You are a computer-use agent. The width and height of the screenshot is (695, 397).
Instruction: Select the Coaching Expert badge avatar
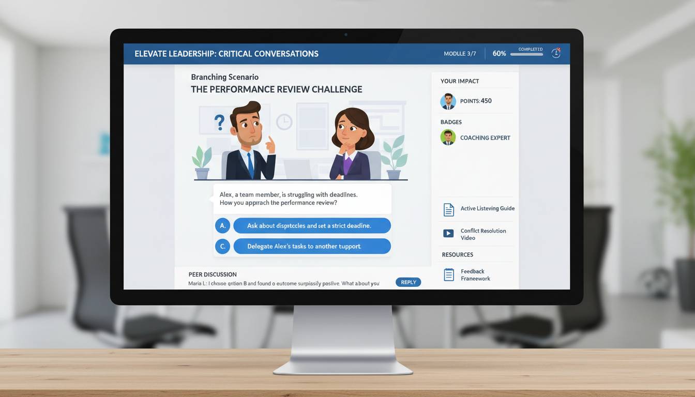[x=448, y=138]
